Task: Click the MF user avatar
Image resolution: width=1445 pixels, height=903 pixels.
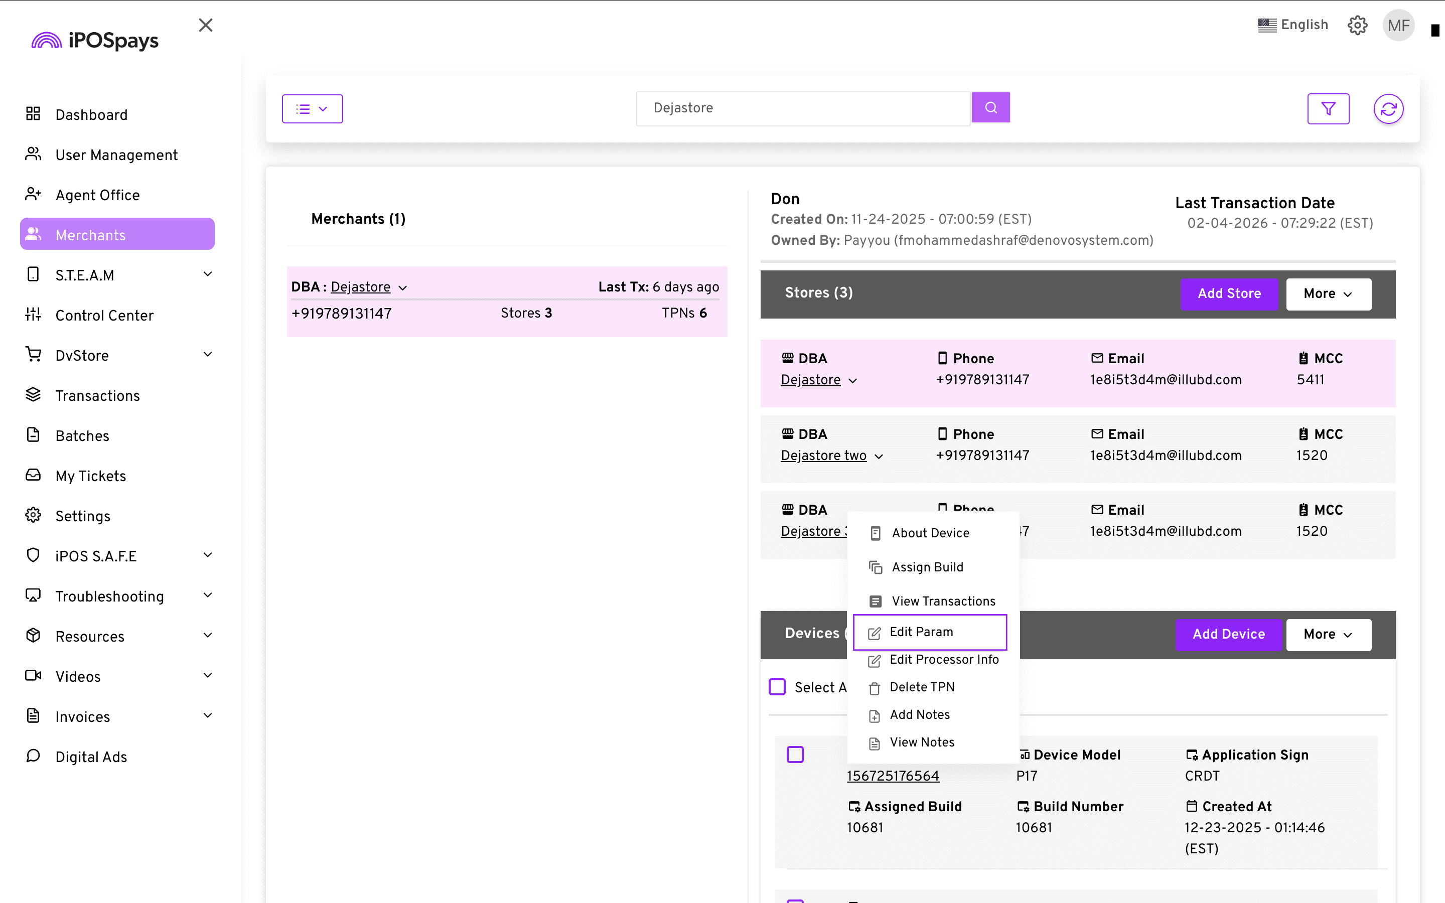Action: click(x=1398, y=26)
